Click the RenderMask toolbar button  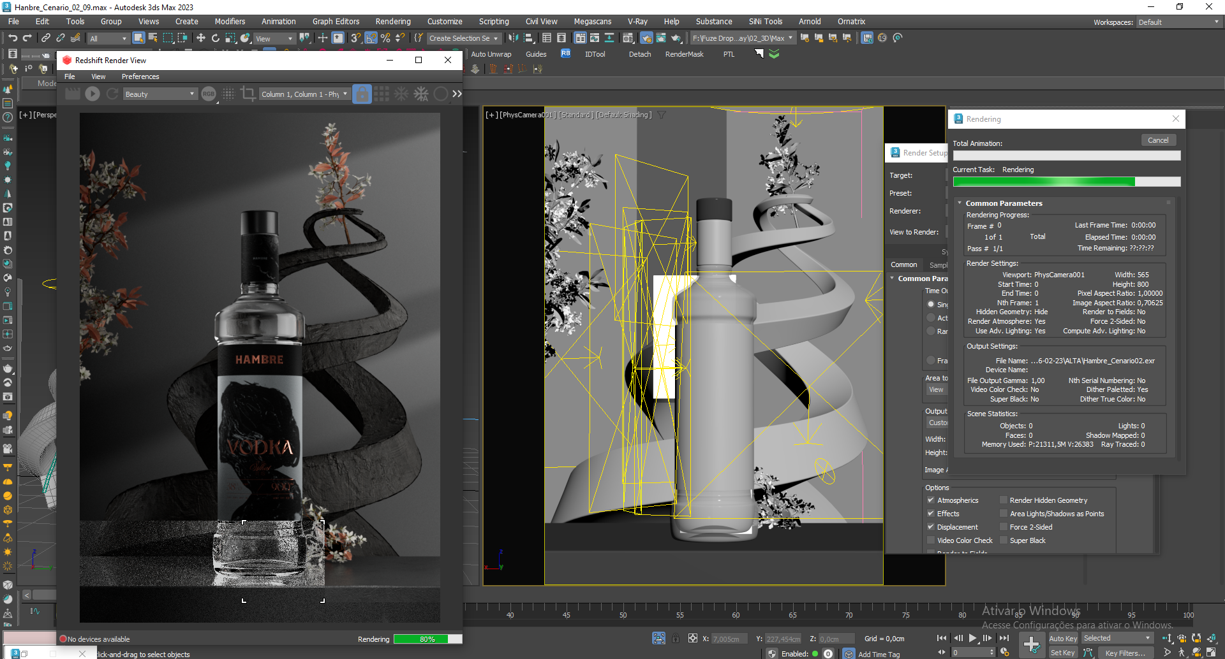pyautogui.click(x=684, y=54)
